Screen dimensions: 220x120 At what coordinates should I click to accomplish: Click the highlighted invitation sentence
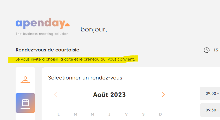[75, 59]
